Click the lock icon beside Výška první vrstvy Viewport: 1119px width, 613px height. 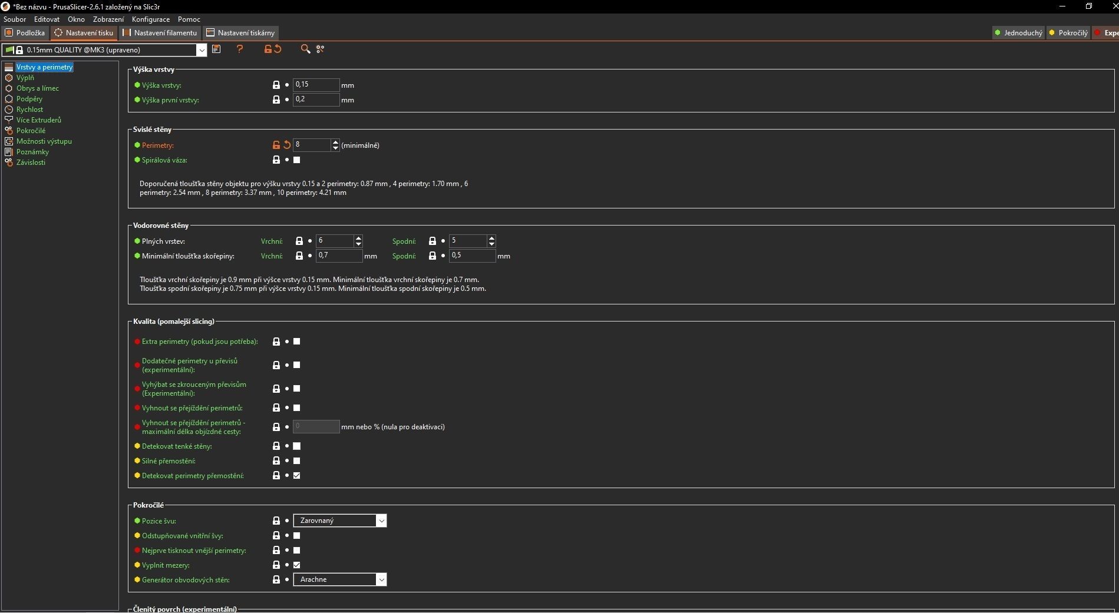pyautogui.click(x=276, y=100)
